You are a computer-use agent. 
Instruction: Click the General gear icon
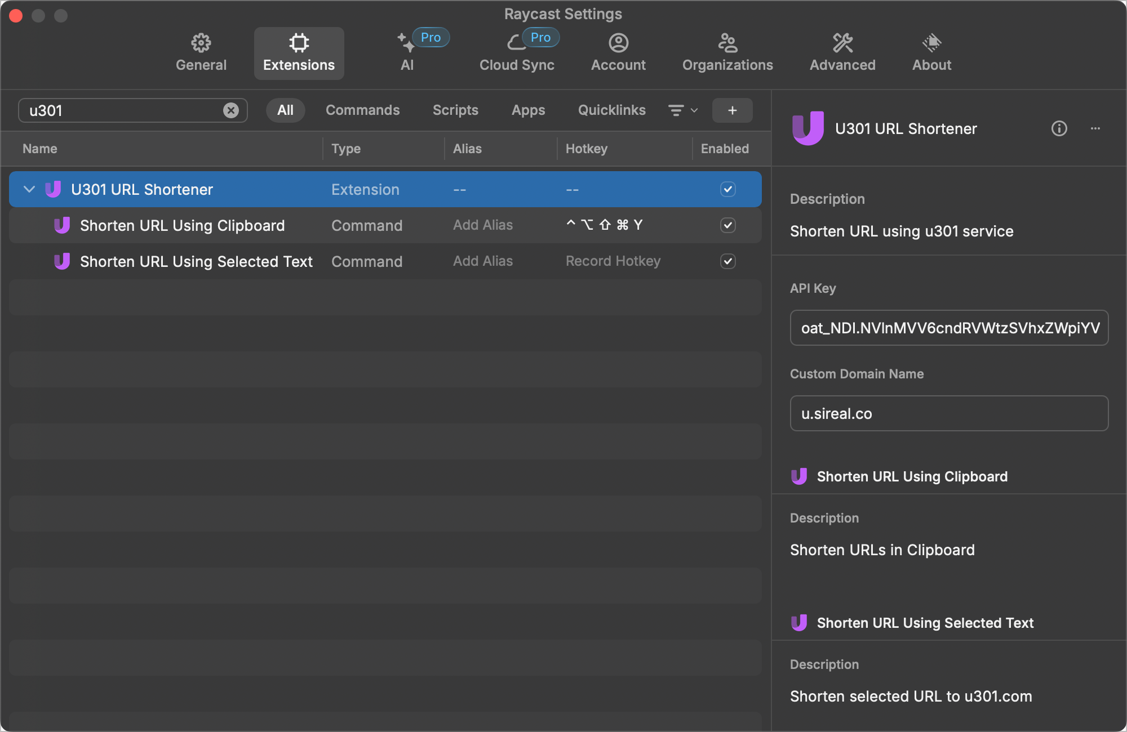pos(201,42)
